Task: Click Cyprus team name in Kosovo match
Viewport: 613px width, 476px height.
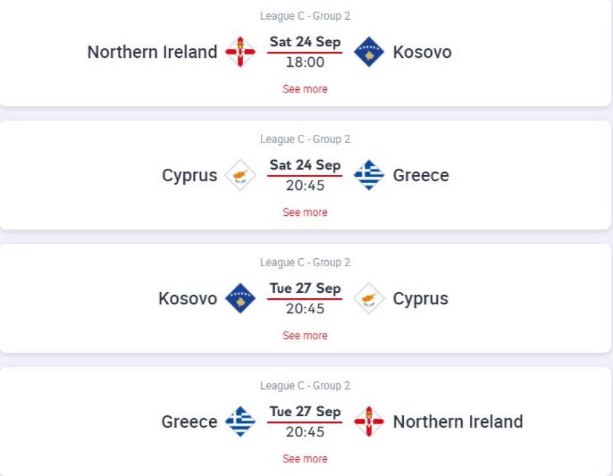Action: click(x=420, y=298)
